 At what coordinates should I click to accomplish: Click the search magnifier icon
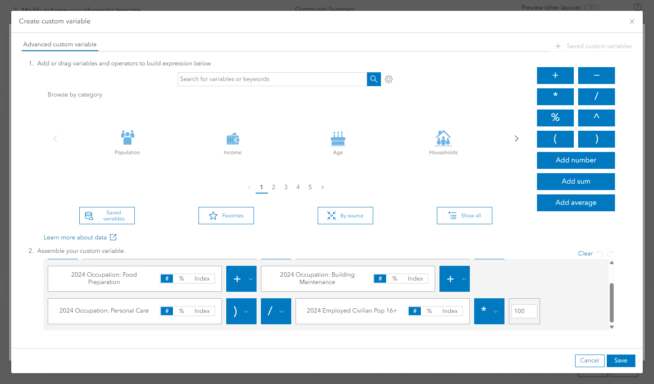pos(374,79)
